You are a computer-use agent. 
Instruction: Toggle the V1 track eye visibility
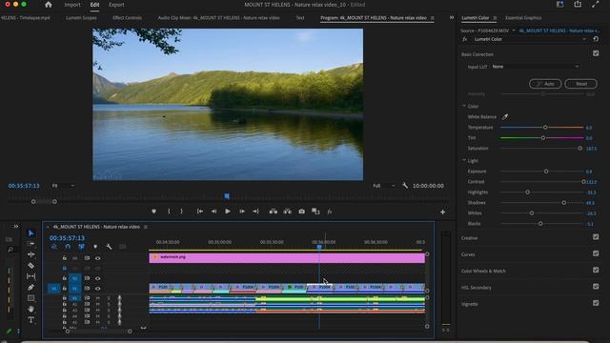(97, 289)
